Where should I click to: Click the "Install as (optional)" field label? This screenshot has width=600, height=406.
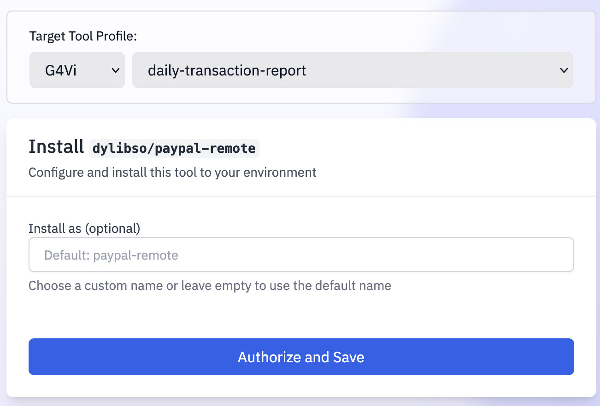84,228
